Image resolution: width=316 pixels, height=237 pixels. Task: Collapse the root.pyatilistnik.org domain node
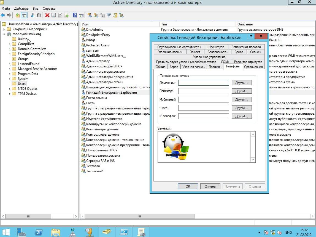click(x=4, y=34)
